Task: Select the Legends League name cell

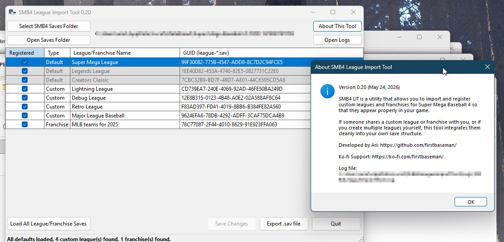Action: 125,71
